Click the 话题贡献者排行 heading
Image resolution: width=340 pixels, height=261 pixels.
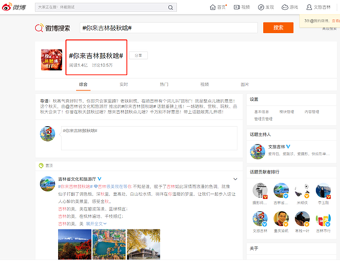[x=265, y=172]
